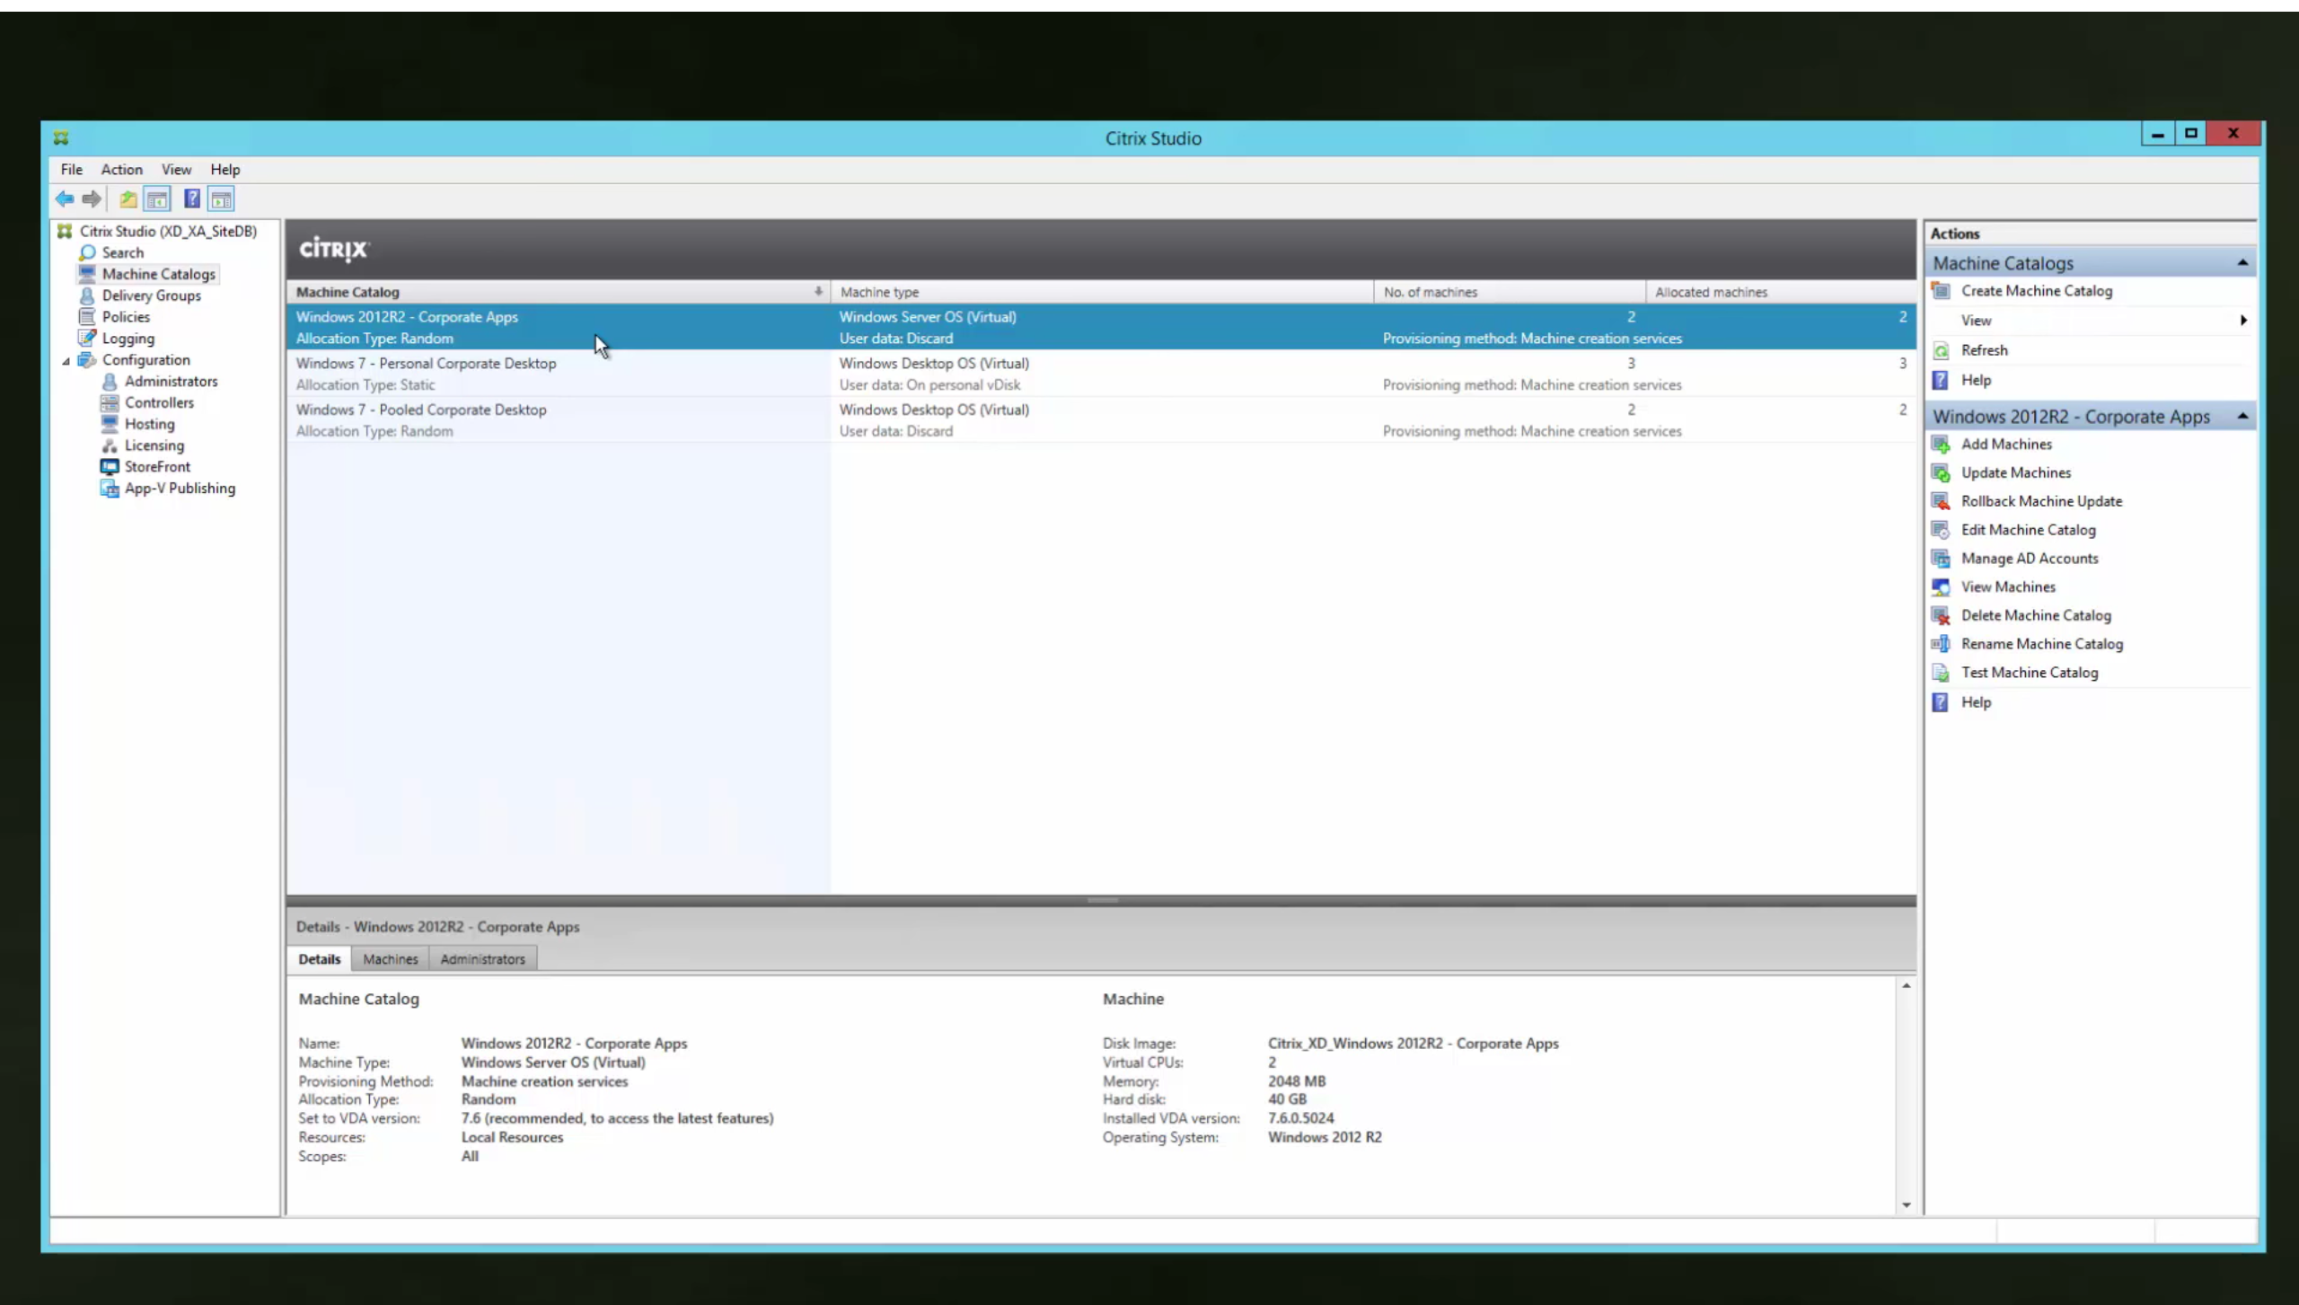The image size is (2299, 1305).
Task: Click the View Machines button
Action: [x=2008, y=586]
